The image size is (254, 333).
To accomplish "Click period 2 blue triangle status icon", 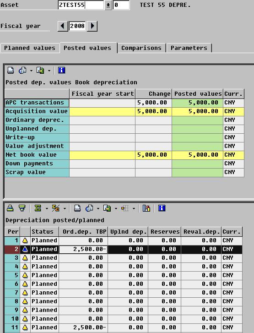I will tap(25, 249).
